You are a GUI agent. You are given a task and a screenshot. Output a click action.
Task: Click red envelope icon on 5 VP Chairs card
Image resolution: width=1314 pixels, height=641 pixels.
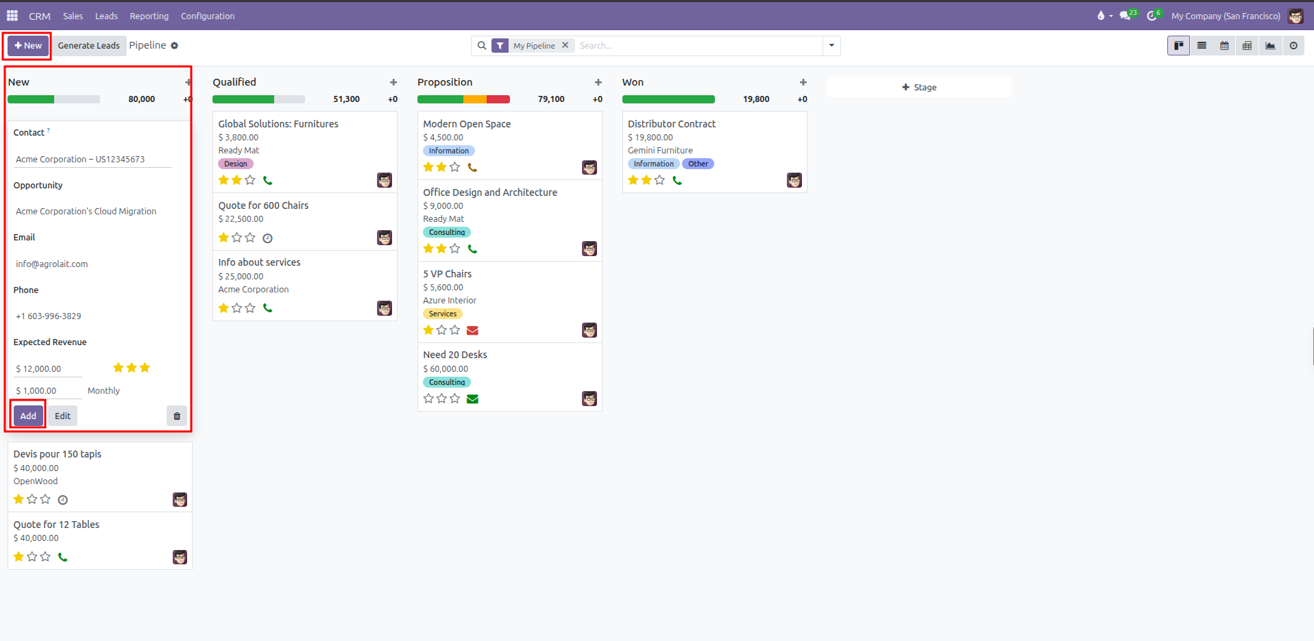click(472, 331)
